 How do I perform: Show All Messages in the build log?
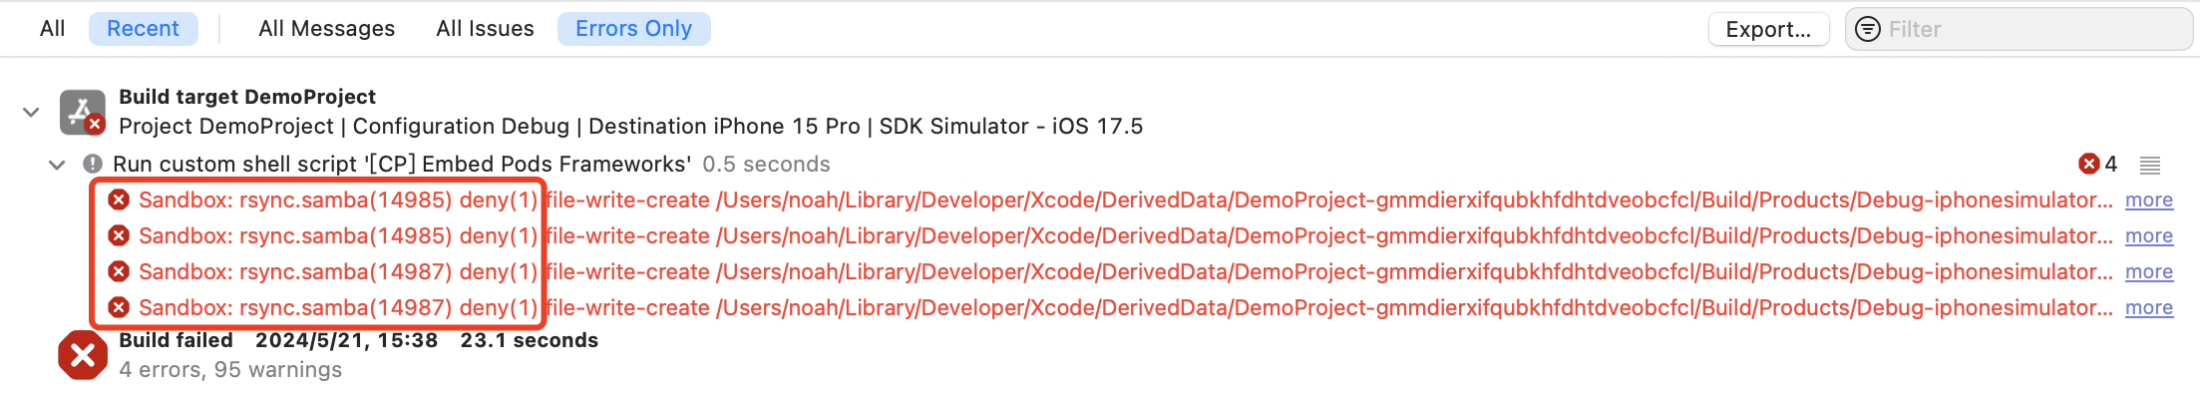click(326, 29)
